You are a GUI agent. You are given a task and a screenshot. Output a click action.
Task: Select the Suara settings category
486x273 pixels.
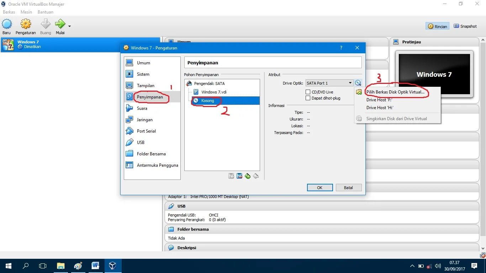point(152,108)
